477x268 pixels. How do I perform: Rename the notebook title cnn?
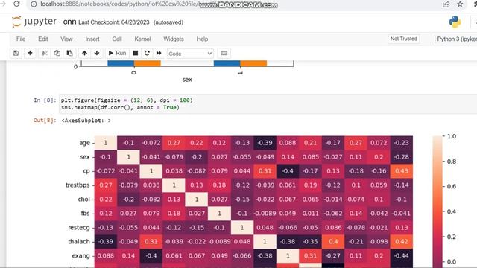click(69, 22)
